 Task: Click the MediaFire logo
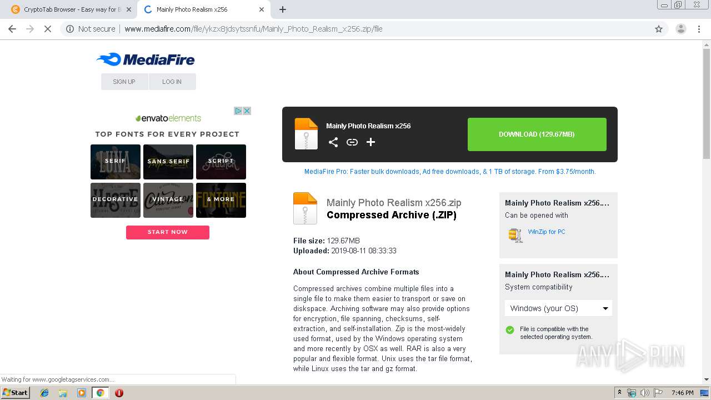146,59
